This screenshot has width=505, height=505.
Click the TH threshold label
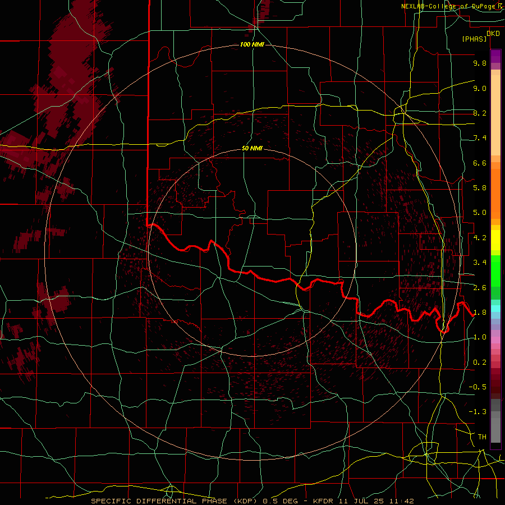click(x=482, y=437)
